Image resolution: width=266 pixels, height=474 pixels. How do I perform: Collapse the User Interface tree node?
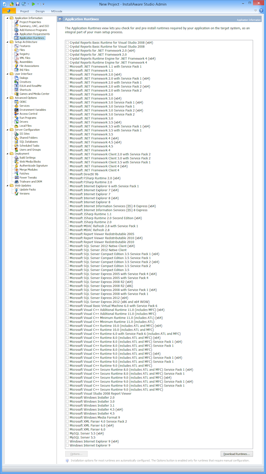coord(7,74)
